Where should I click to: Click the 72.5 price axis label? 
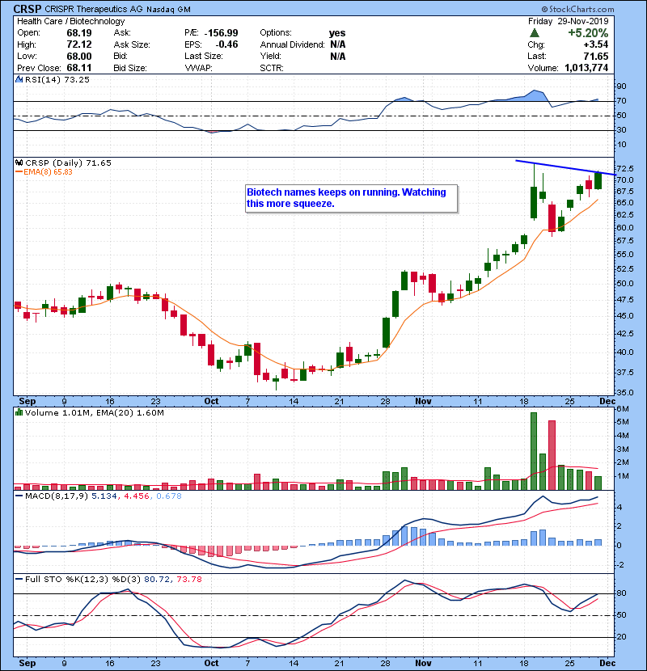pos(625,168)
